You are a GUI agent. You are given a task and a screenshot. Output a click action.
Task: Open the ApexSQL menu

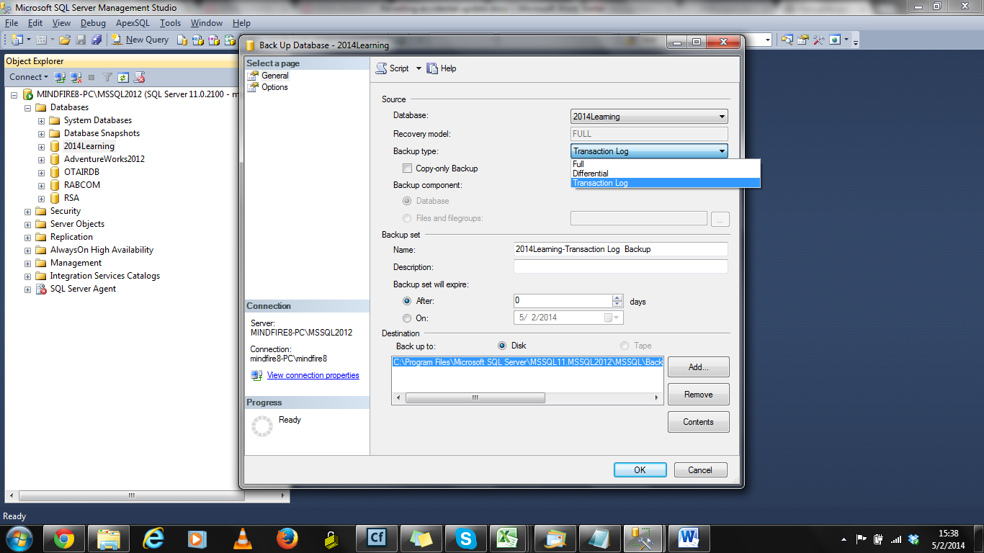point(133,23)
